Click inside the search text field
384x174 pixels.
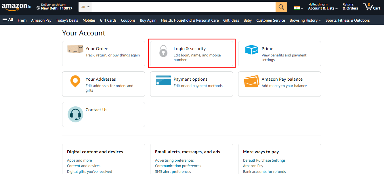tap(184, 7)
